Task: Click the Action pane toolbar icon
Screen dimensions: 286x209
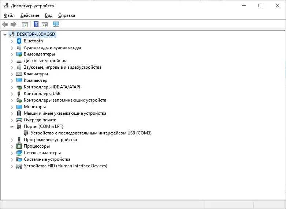Action: 45,24
